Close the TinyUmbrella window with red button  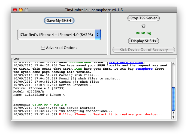coord(15,10)
